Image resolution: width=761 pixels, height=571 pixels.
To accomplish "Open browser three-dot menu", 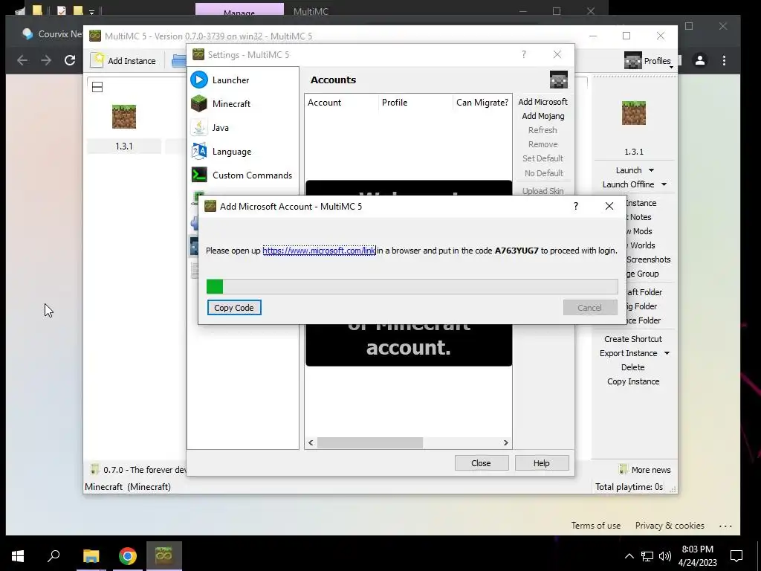I will [724, 60].
